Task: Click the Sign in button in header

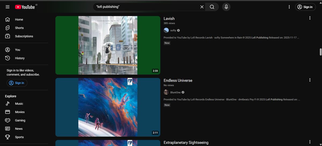Action: point(305,7)
